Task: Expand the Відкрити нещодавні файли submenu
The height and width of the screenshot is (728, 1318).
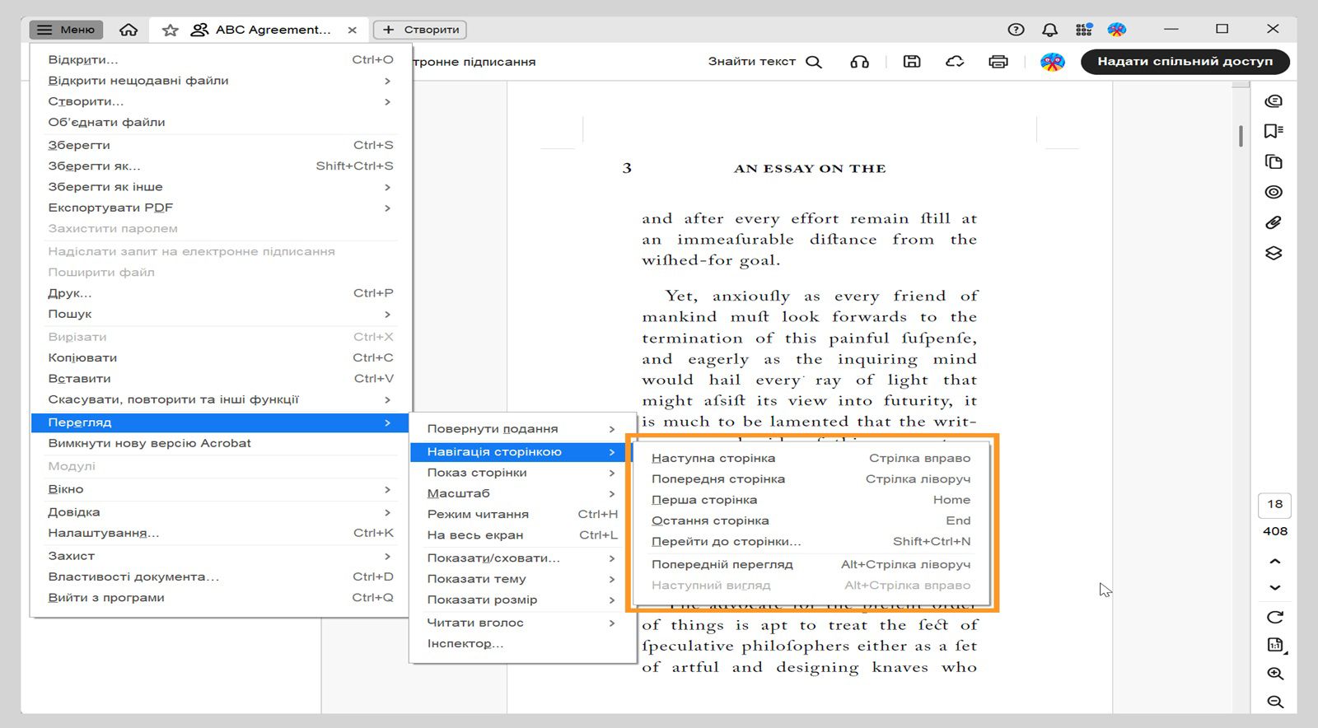Action: [220, 81]
